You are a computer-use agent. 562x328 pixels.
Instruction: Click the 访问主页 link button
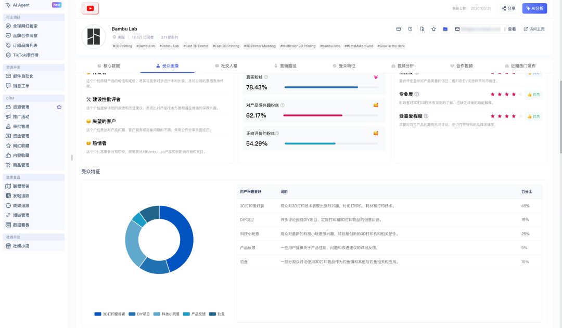click(534, 29)
